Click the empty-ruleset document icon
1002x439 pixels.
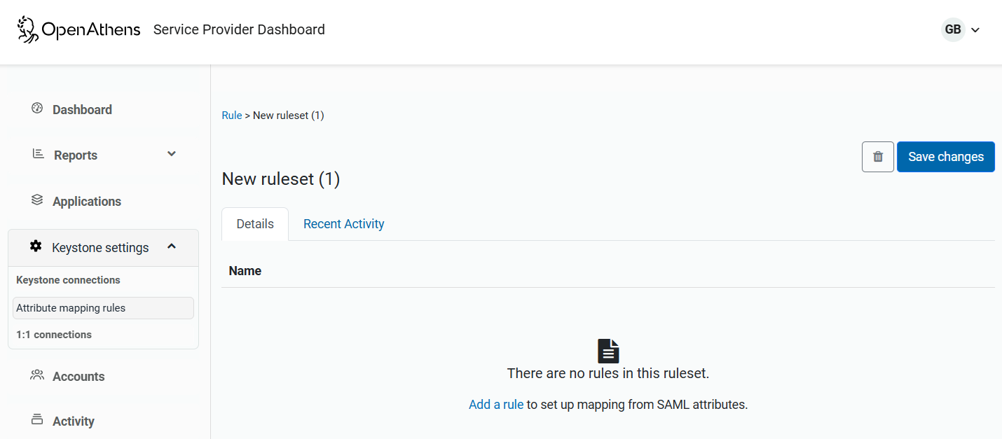pos(608,350)
